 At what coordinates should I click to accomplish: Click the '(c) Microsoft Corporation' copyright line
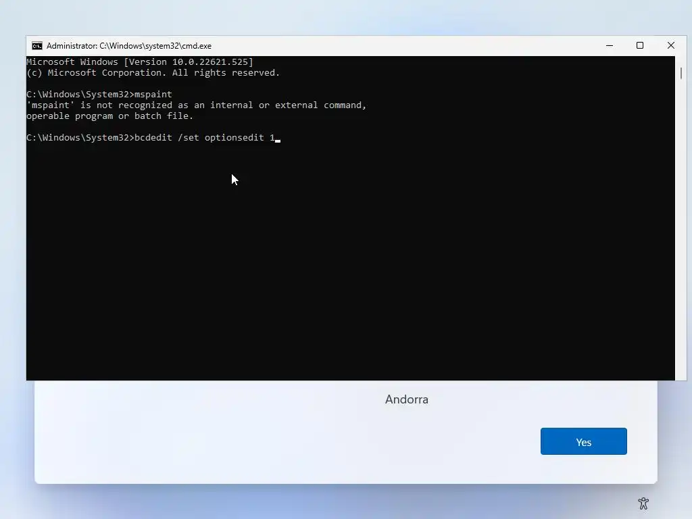point(153,73)
